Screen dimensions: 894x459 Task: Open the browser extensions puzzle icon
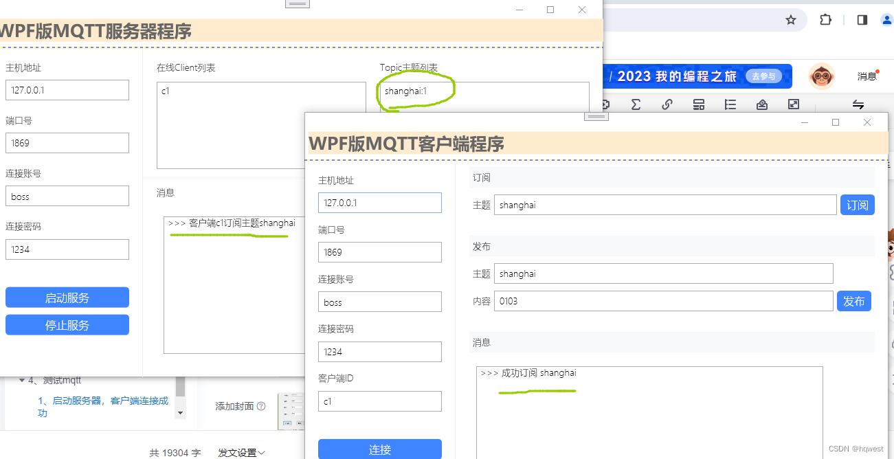[x=825, y=20]
